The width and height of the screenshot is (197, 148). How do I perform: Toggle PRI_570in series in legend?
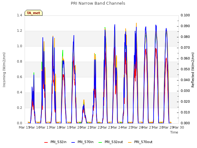pos(82,142)
